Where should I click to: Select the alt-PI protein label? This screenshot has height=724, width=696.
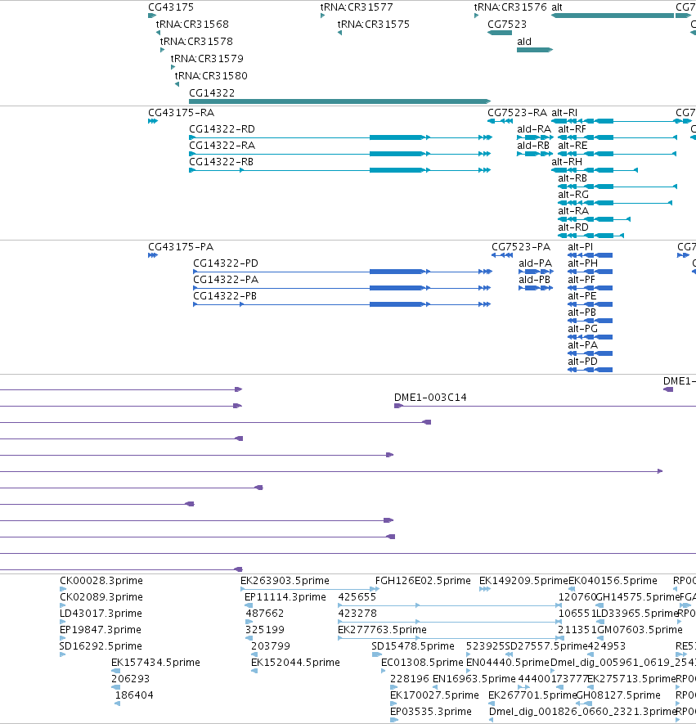(x=580, y=247)
